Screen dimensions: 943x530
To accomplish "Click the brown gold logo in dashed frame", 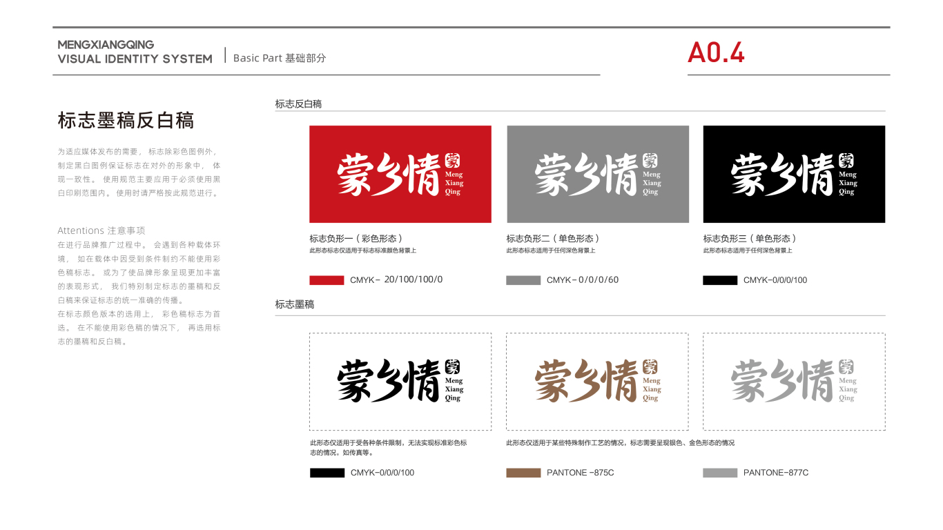I will (x=598, y=382).
